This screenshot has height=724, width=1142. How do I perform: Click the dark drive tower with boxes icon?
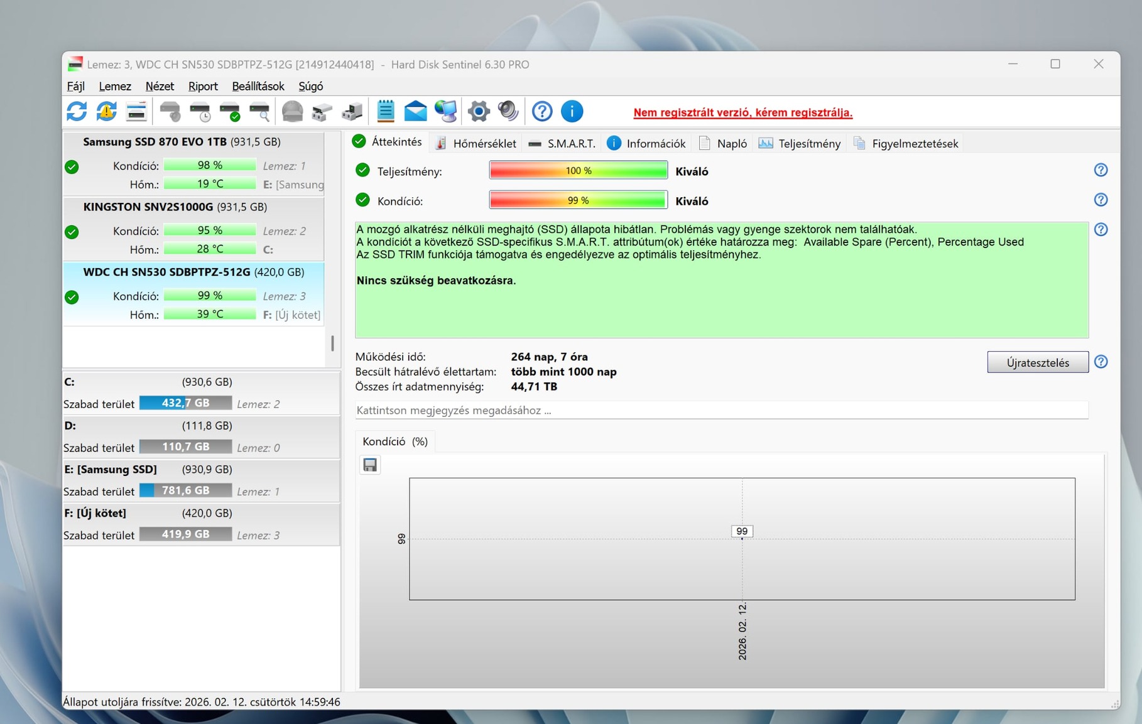[352, 112]
